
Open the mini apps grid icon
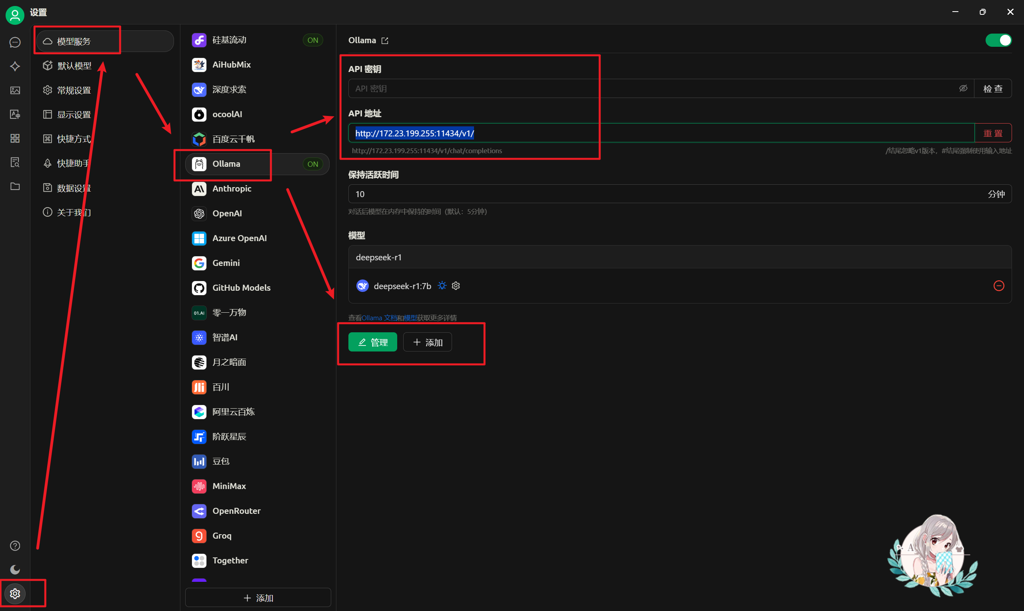tap(15, 138)
